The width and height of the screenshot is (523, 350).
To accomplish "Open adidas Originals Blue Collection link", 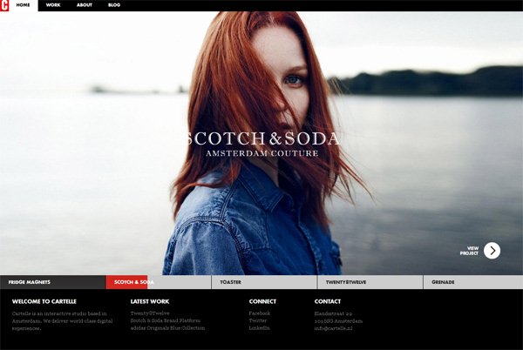I will (x=167, y=328).
